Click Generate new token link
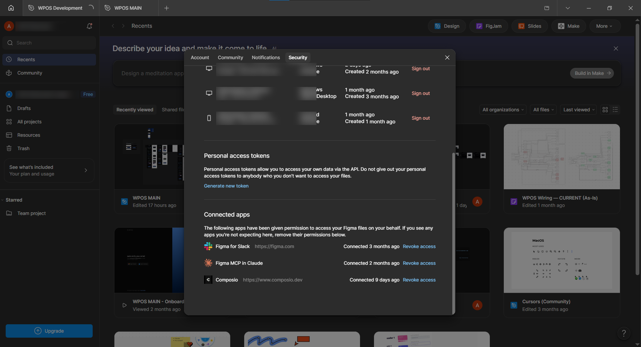The width and height of the screenshot is (641, 347). (226, 186)
